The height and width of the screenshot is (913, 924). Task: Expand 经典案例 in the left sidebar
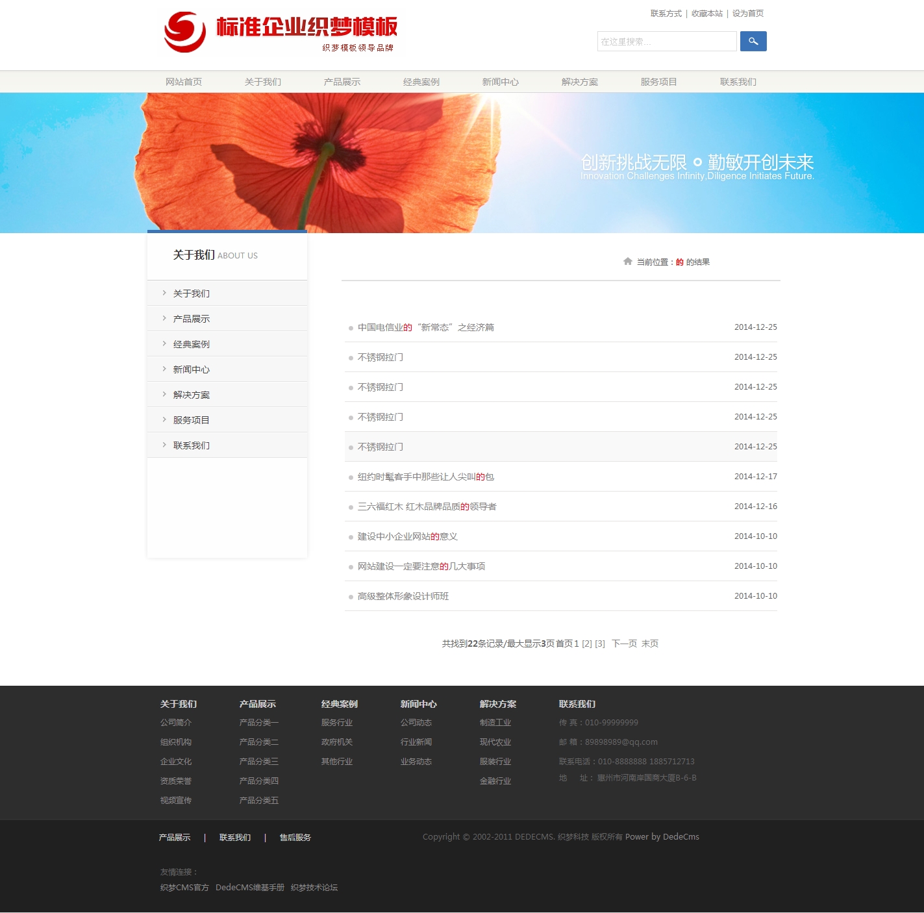(x=191, y=344)
